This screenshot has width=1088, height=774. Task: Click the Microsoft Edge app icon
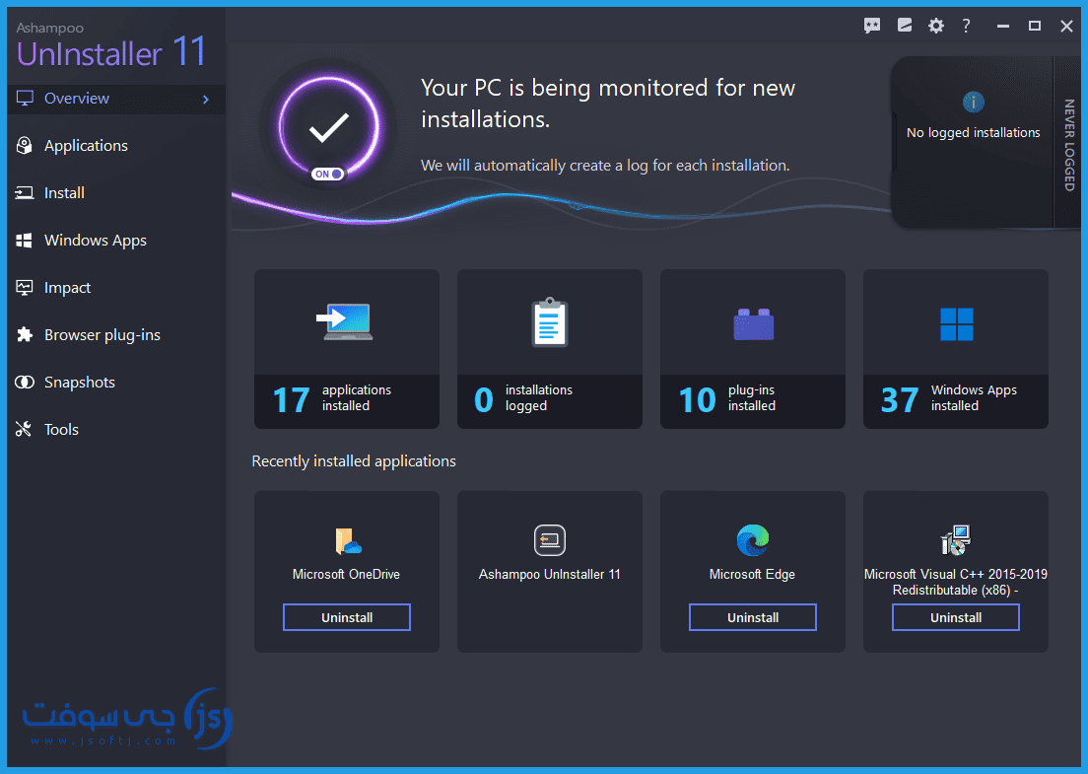[753, 540]
